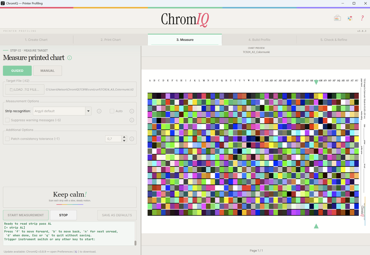Increase tolerance with the up stepper arrow
The width and height of the screenshot is (370, 255).
click(x=124, y=137)
